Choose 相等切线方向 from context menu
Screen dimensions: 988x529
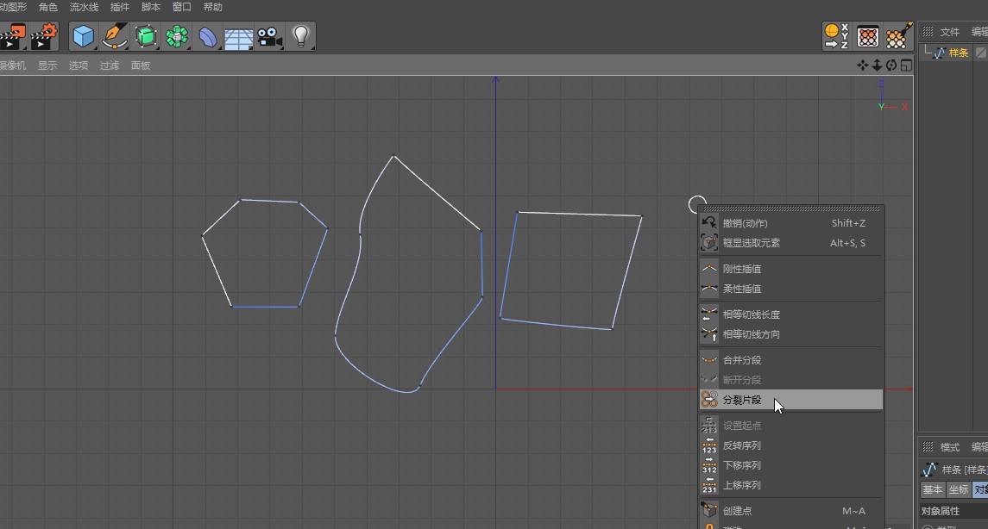[790, 334]
